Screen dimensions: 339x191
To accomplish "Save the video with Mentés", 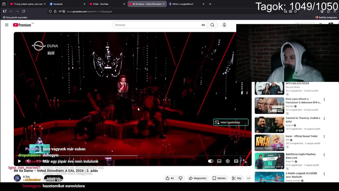I will click(x=219, y=178).
